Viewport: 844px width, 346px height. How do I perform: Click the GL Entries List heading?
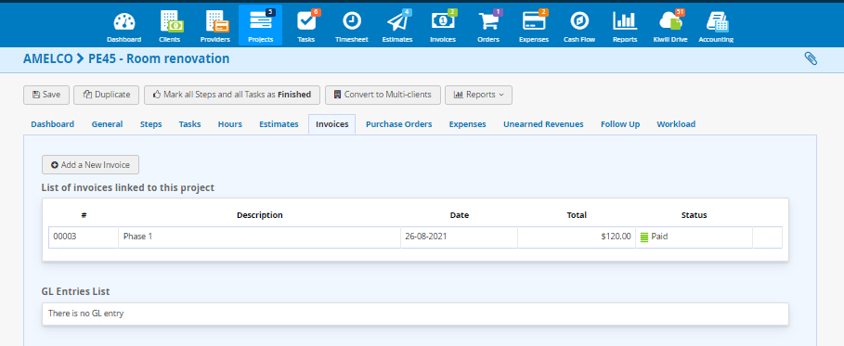click(x=75, y=291)
